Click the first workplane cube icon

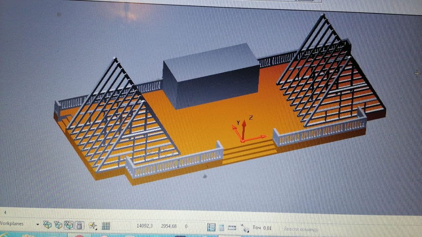point(48,225)
